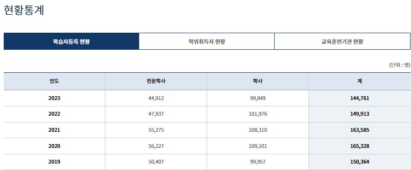Select the 2022 year row cell
411x170 pixels.
(54, 114)
